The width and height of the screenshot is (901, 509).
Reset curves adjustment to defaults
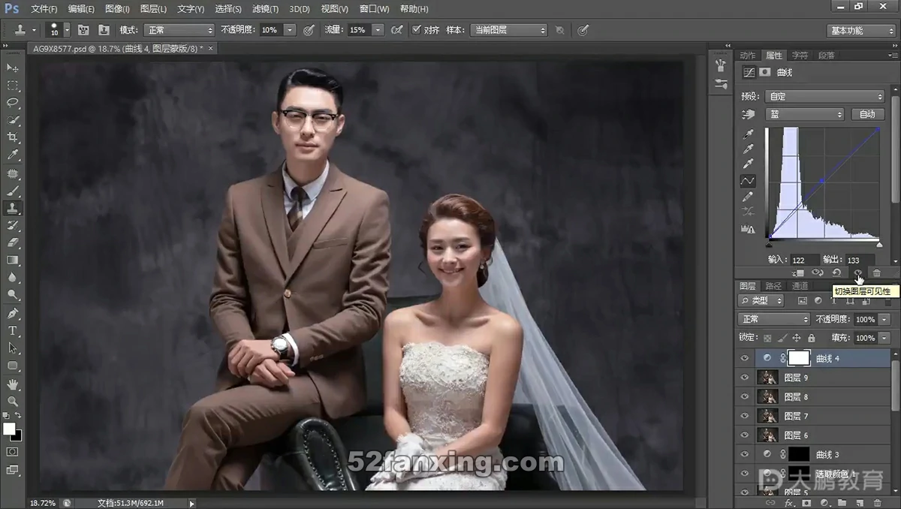(x=836, y=273)
